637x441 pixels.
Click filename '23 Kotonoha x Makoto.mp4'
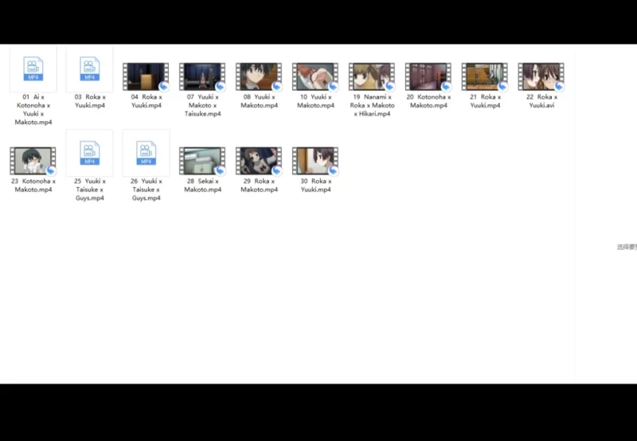(33, 185)
